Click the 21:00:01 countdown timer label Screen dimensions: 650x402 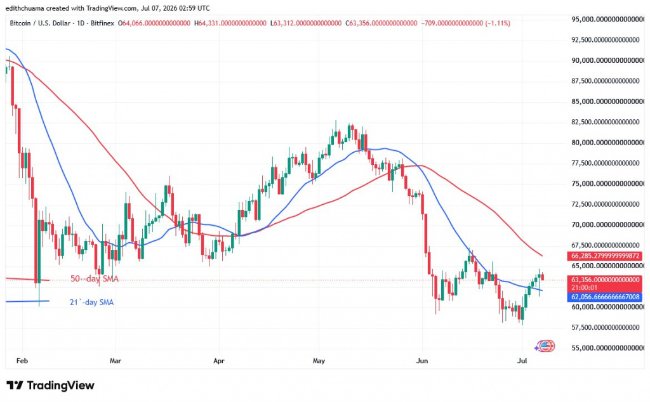584,287
